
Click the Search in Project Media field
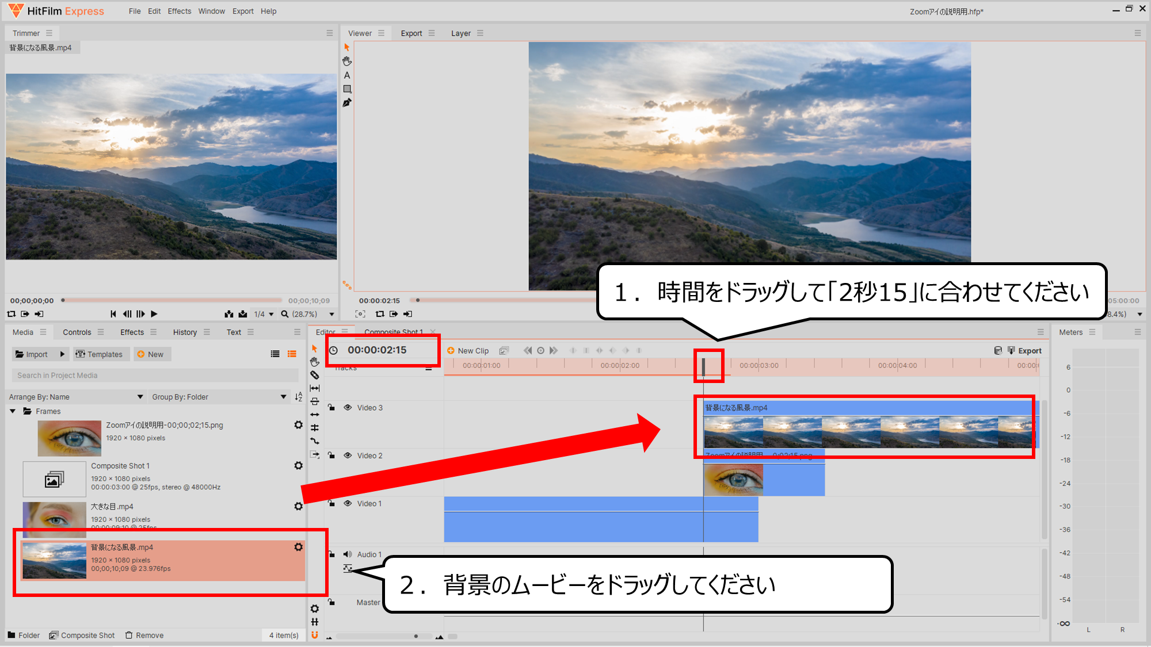(x=154, y=376)
